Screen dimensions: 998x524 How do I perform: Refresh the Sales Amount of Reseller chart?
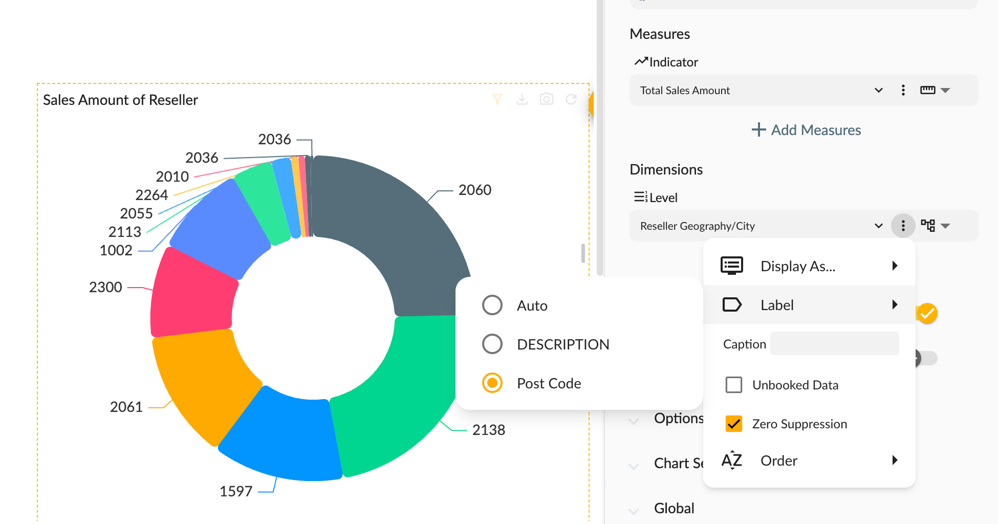[571, 99]
